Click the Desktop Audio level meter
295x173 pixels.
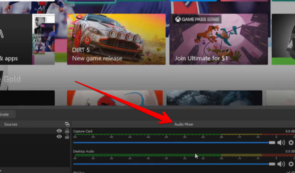pos(184,155)
